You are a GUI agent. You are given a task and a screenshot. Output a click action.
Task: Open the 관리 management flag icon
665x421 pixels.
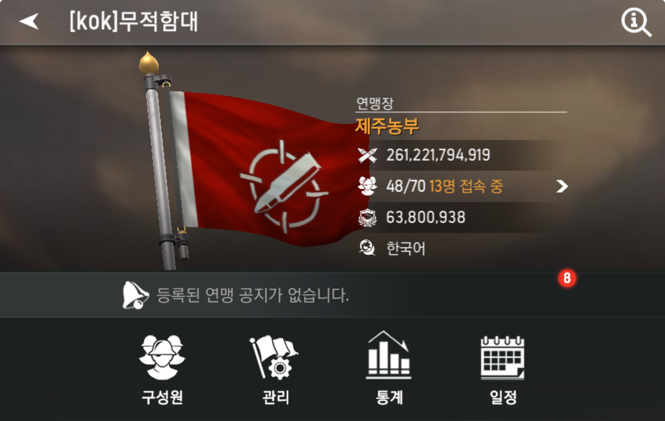tap(274, 357)
